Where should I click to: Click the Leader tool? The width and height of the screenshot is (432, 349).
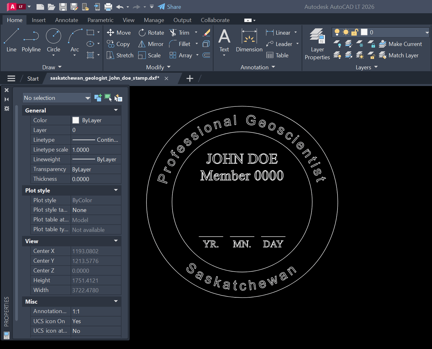click(x=279, y=44)
